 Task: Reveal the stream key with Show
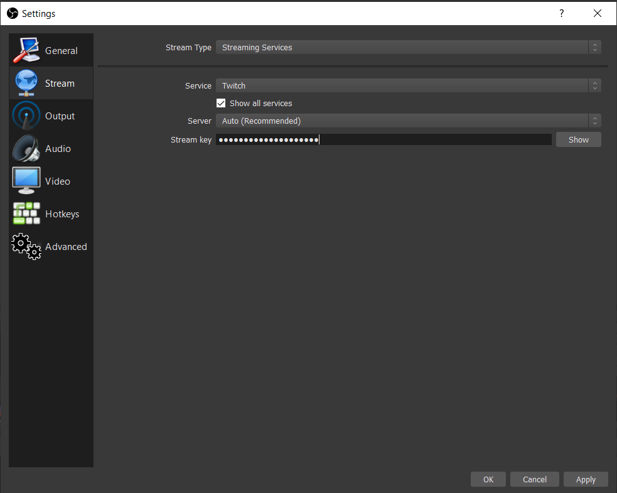pyautogui.click(x=579, y=140)
